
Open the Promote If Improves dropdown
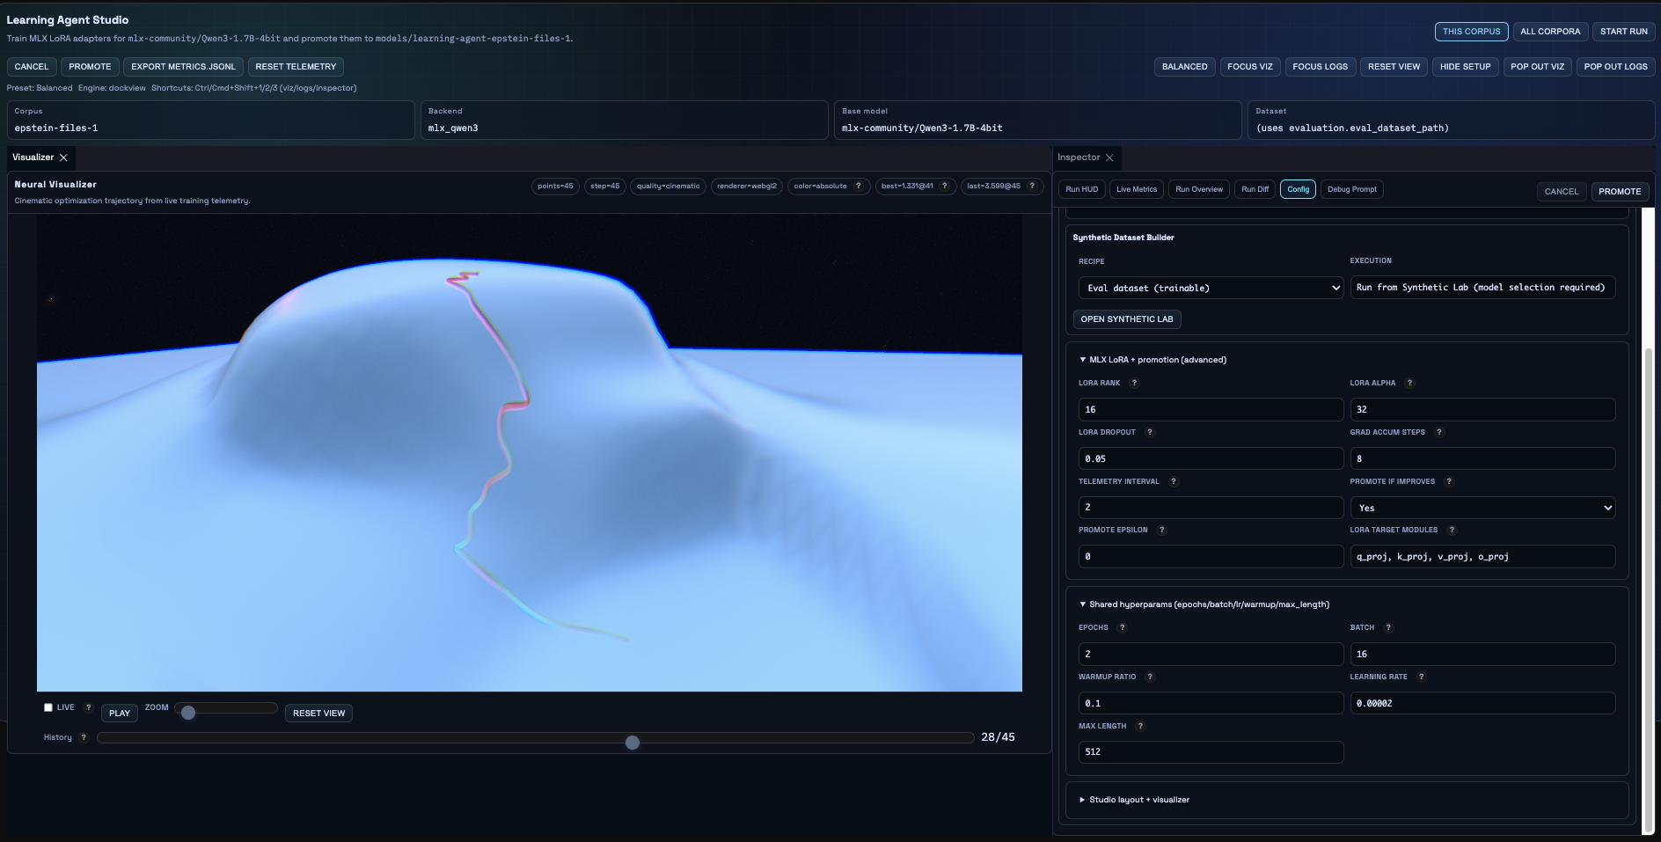point(1482,508)
